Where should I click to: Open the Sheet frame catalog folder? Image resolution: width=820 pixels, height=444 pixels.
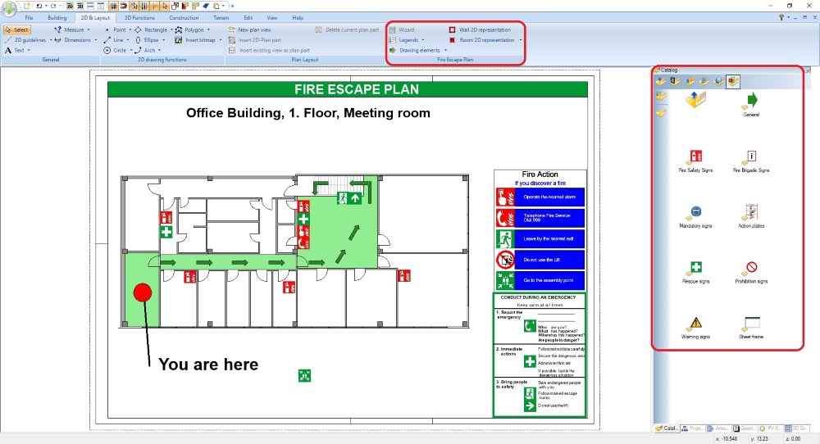click(x=751, y=328)
